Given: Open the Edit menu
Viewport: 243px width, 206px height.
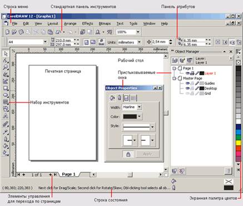Looking at the screenshot, I should (26, 23).
